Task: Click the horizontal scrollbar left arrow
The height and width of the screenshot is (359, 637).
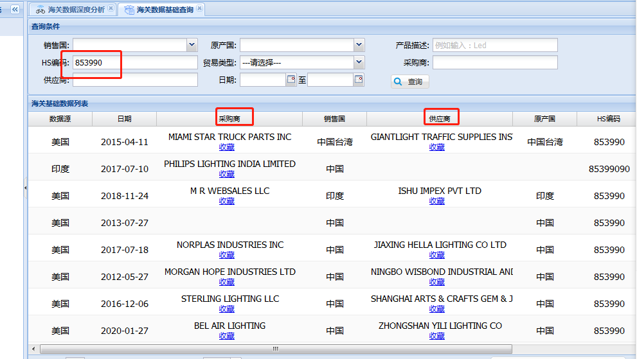Action: 33,349
